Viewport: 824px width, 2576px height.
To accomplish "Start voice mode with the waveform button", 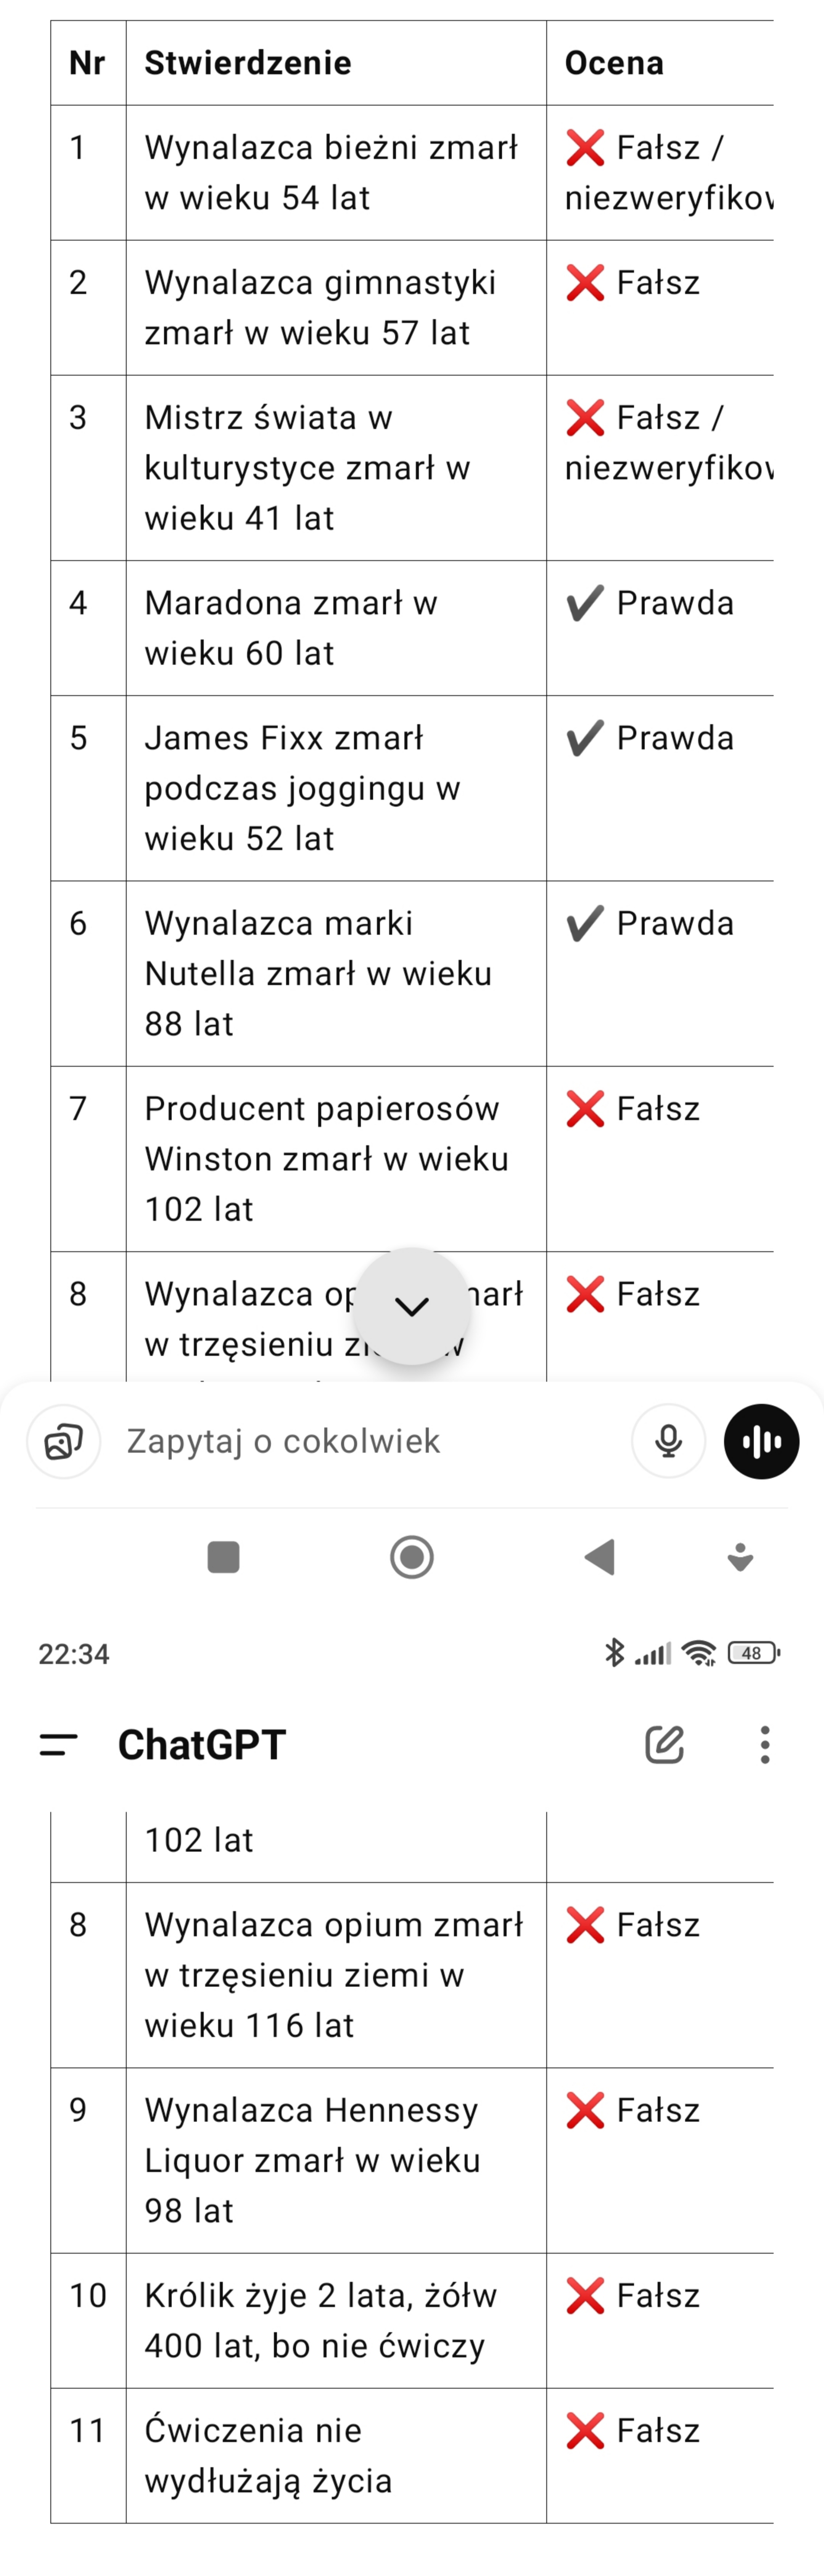I will pyautogui.click(x=761, y=1441).
